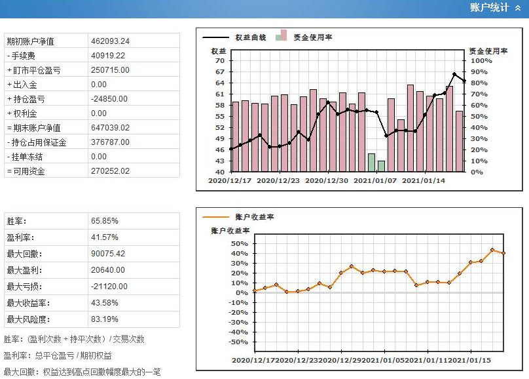Viewport: 529px width, 379px height.
Task: Click the peak marker on 账户收益率 curve
Action: tap(492, 250)
